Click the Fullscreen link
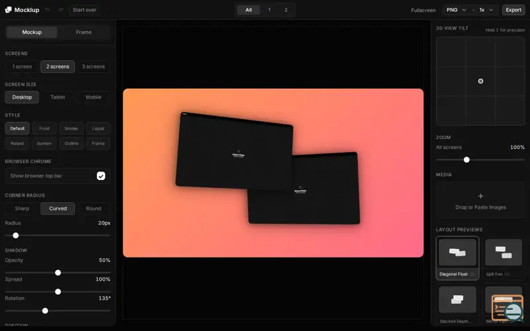This screenshot has width=530, height=331. [x=423, y=10]
